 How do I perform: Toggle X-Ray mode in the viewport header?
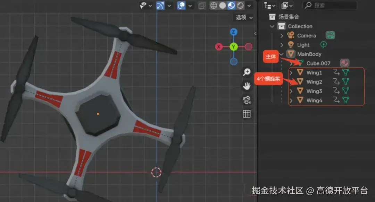point(202,6)
